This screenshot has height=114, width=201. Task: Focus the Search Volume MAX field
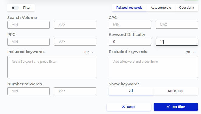click(x=75, y=25)
